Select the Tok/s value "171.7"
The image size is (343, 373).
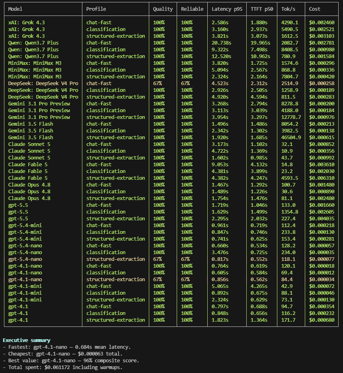tap(288, 320)
